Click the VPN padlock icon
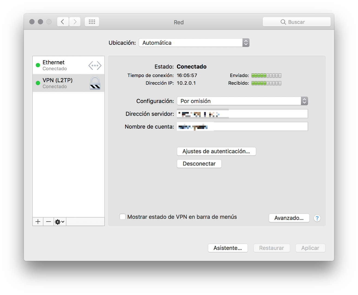 pos(95,83)
